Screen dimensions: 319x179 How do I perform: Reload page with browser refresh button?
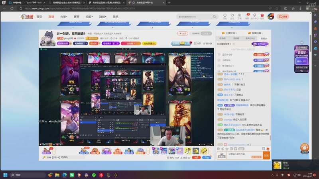[12, 8]
